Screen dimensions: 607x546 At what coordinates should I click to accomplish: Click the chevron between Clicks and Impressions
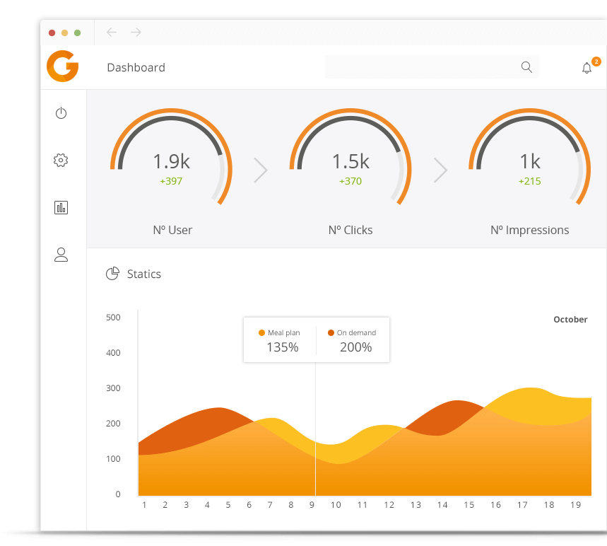click(440, 170)
